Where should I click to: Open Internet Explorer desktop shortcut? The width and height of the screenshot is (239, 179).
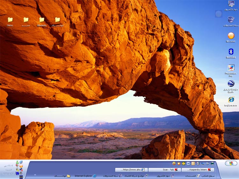[231, 101]
